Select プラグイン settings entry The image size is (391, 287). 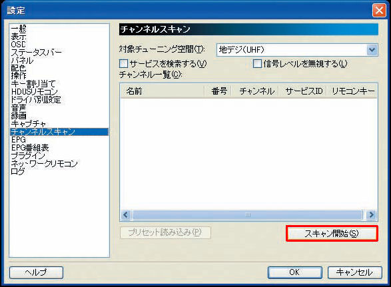(28, 156)
